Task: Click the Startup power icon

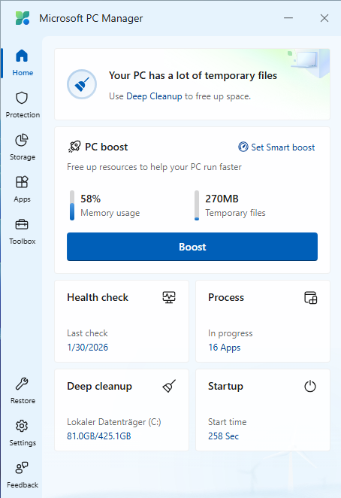Action: coord(310,386)
